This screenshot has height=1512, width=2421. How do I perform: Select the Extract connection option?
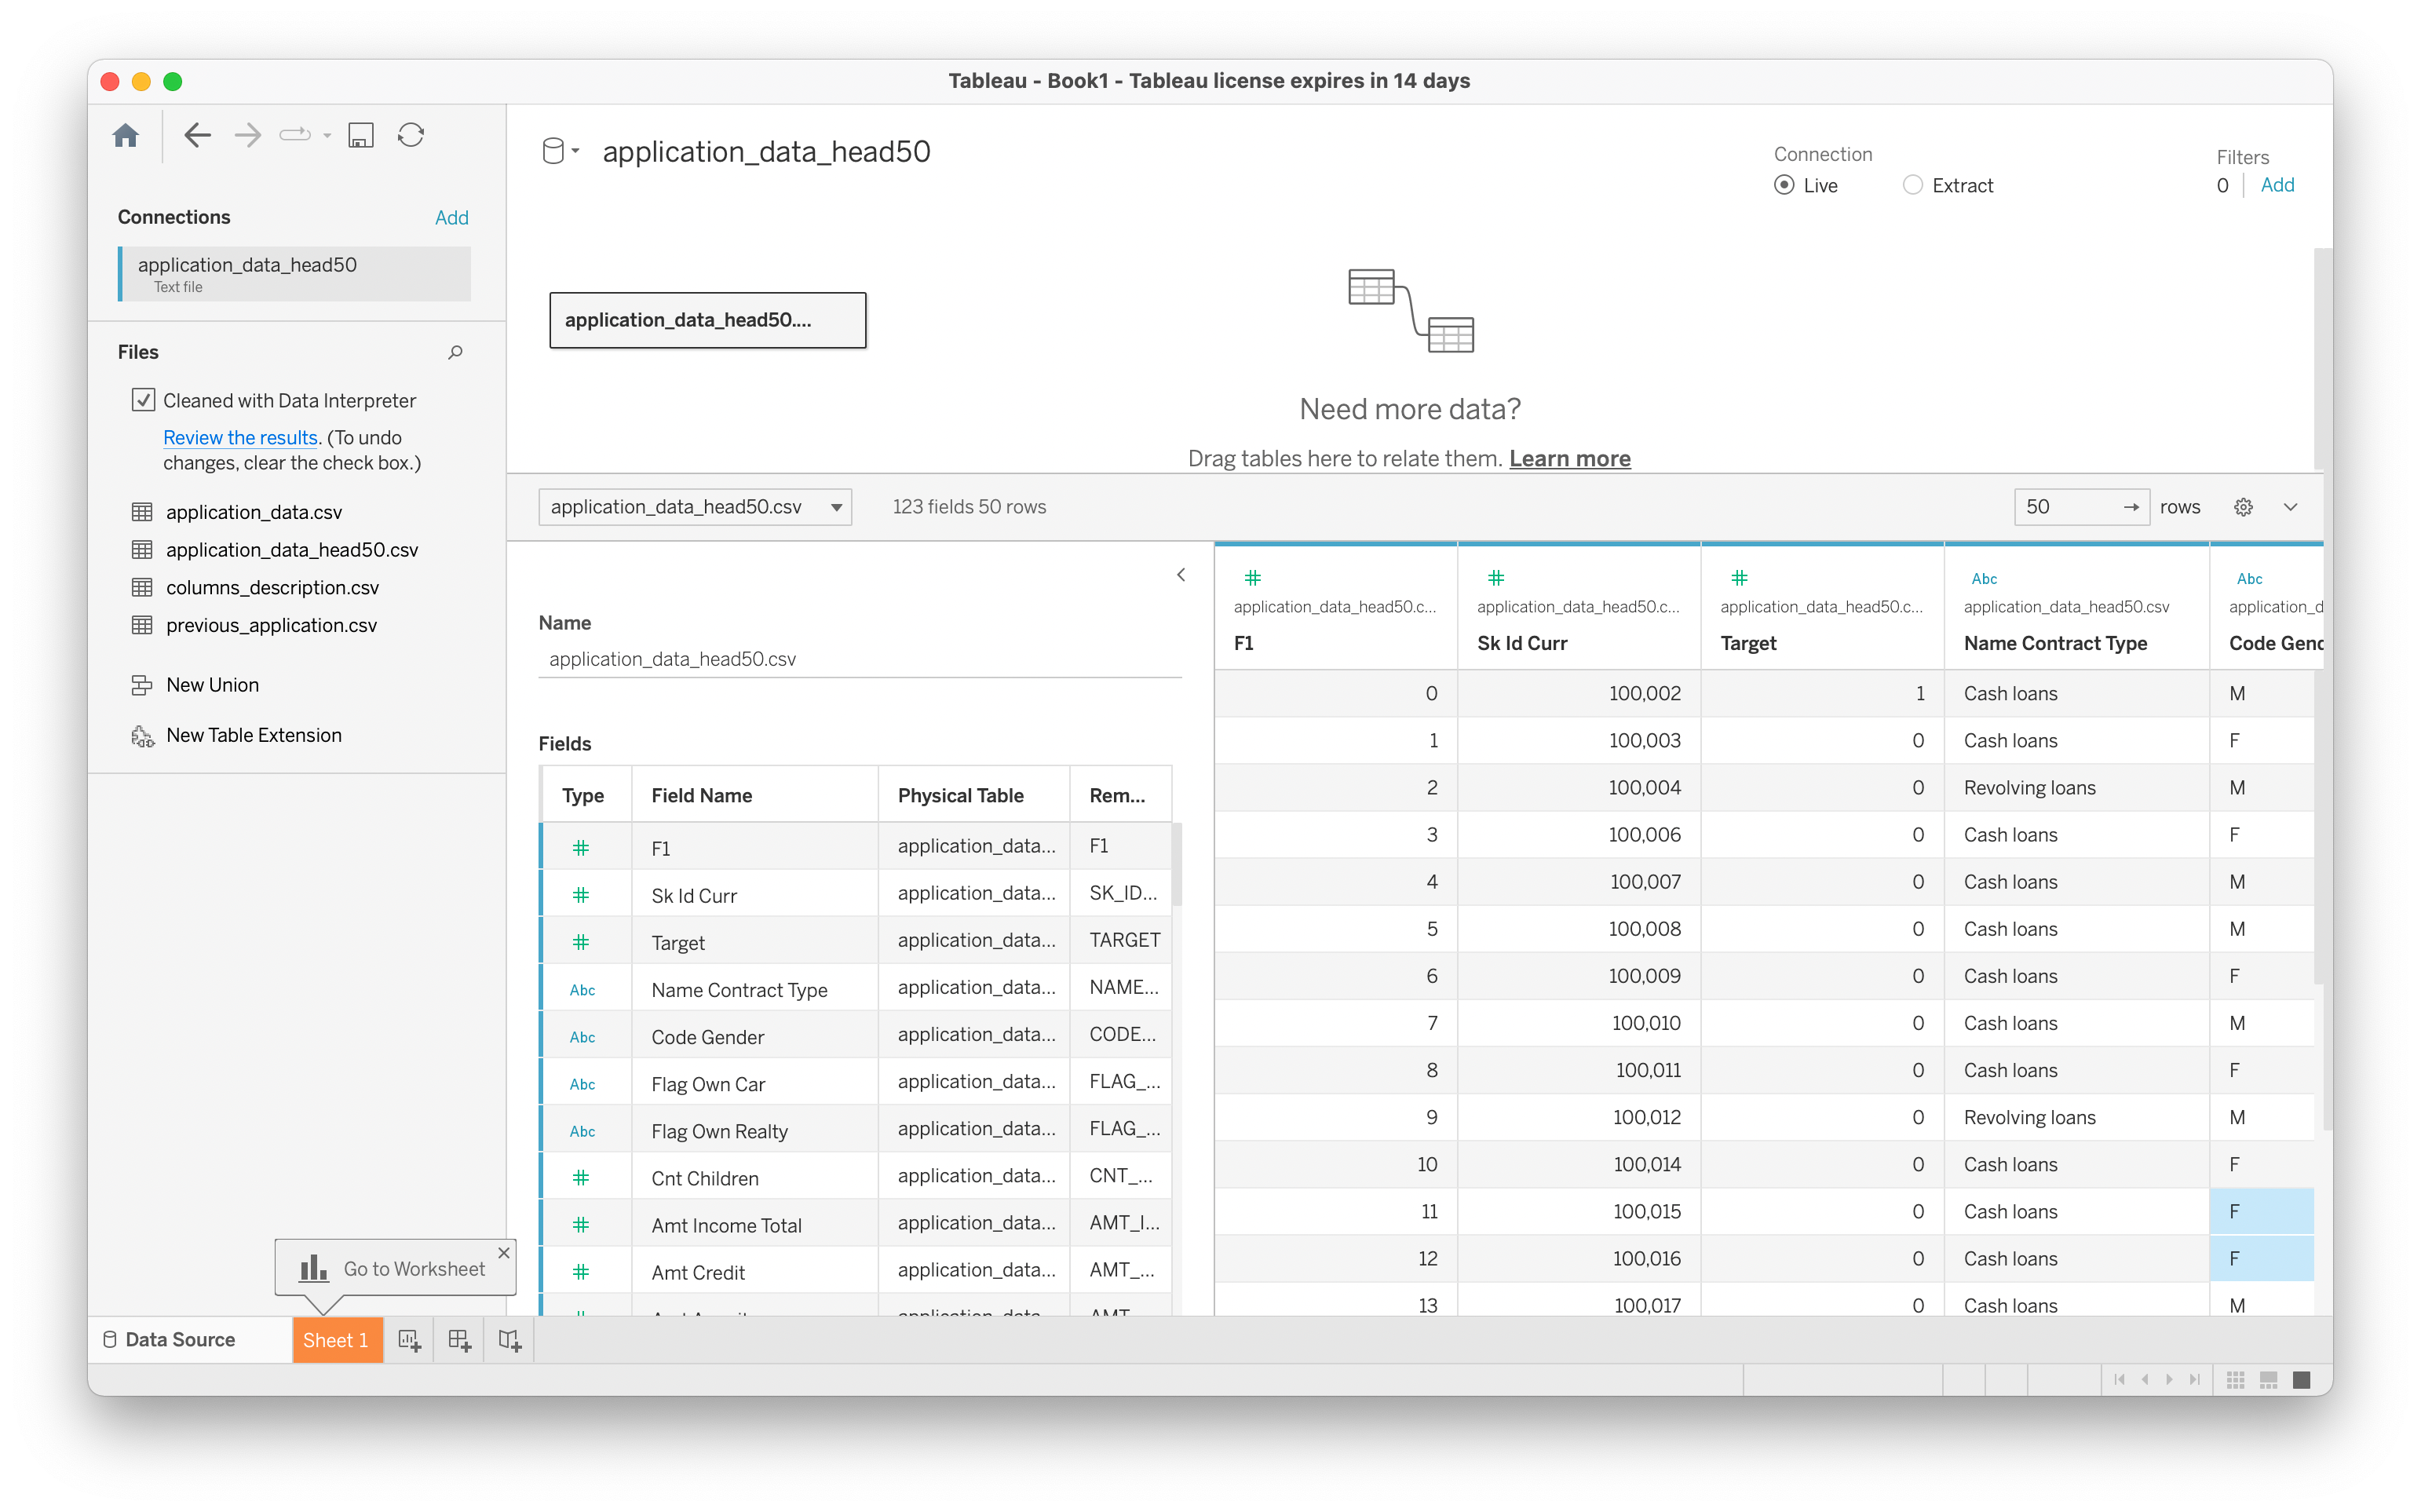coord(1912,185)
